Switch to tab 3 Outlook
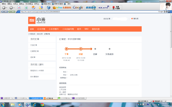This screenshot has width=172, height=107. tap(36, 98)
